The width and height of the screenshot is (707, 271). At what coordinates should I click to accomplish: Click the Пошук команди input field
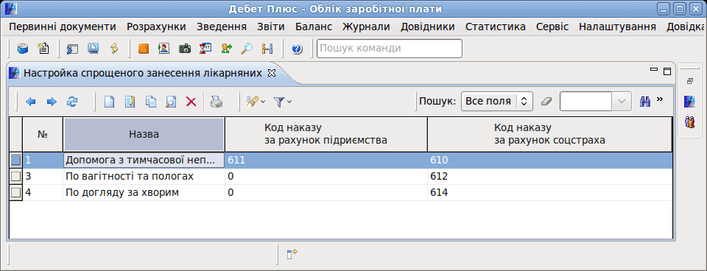[390, 49]
